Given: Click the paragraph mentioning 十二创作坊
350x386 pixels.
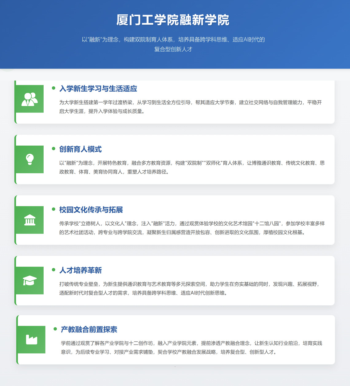Looking at the screenshot, I should 192,347.
